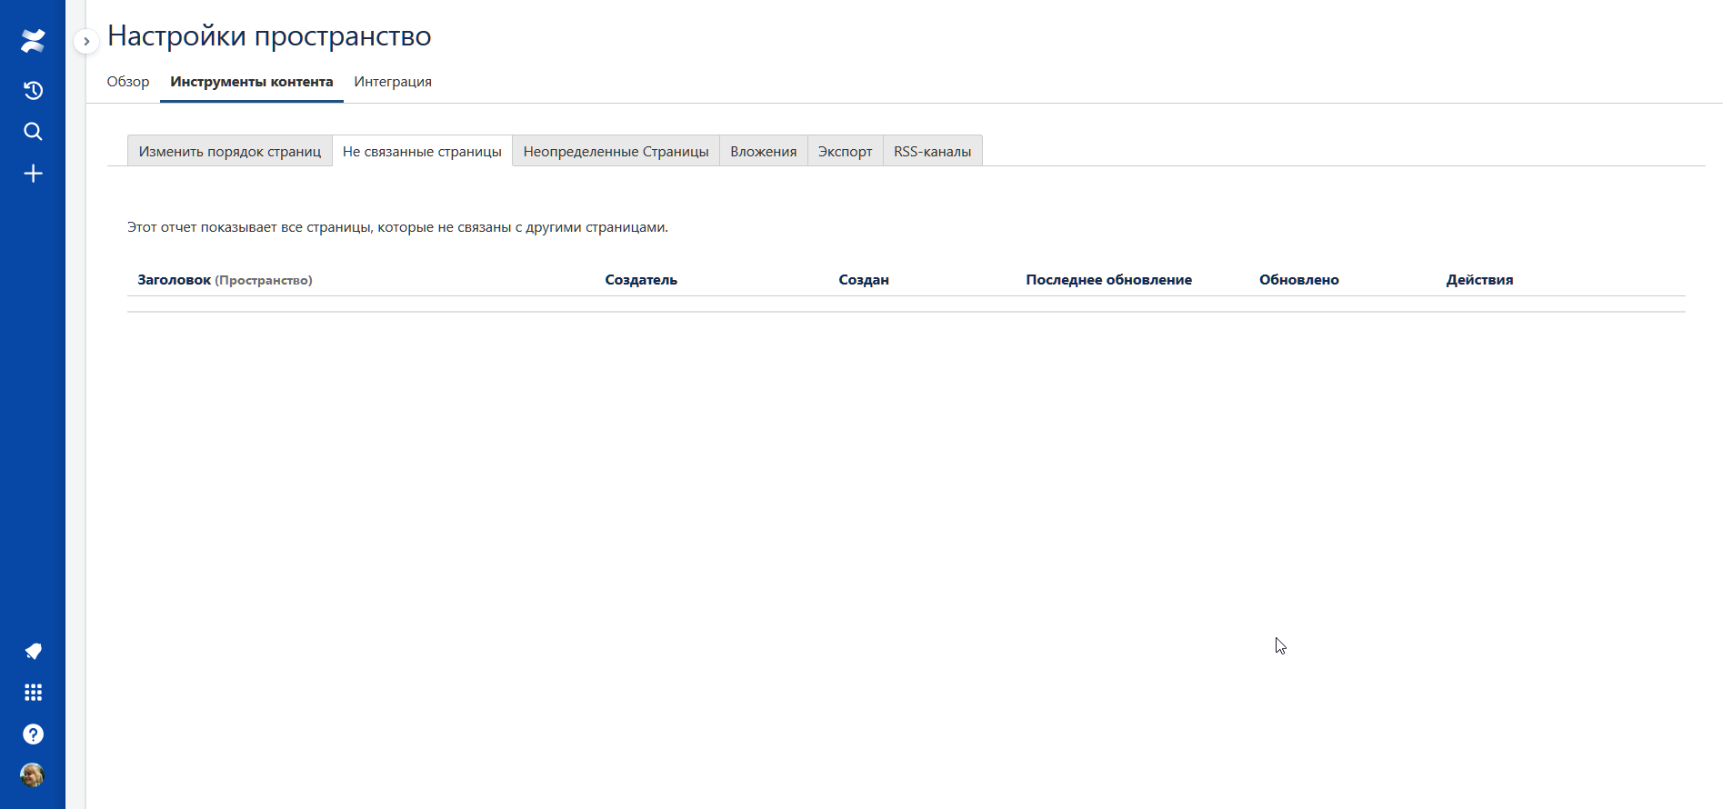The height and width of the screenshot is (809, 1723).
Task: Open the Изменить порядок страниц tab
Action: click(x=230, y=151)
